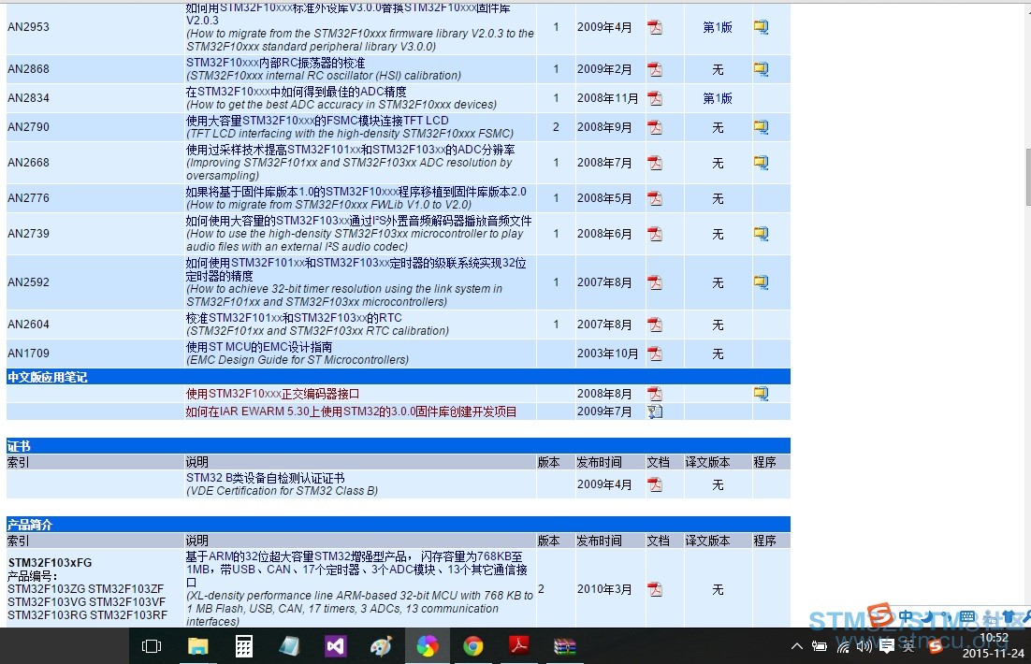Open the 校准STM32F101xx和STM32F103xx的RTC link

click(294, 318)
